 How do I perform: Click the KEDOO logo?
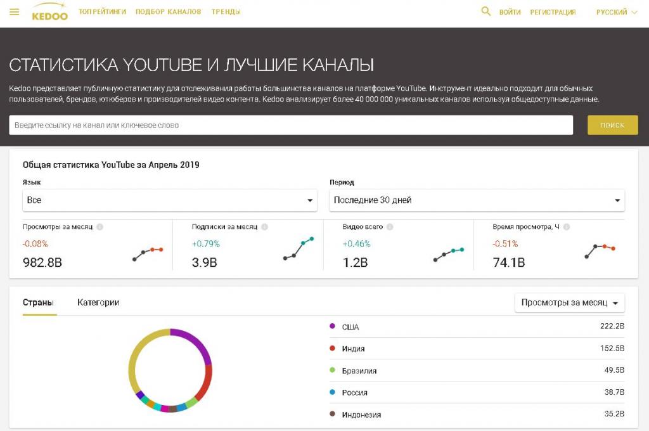pos(49,11)
